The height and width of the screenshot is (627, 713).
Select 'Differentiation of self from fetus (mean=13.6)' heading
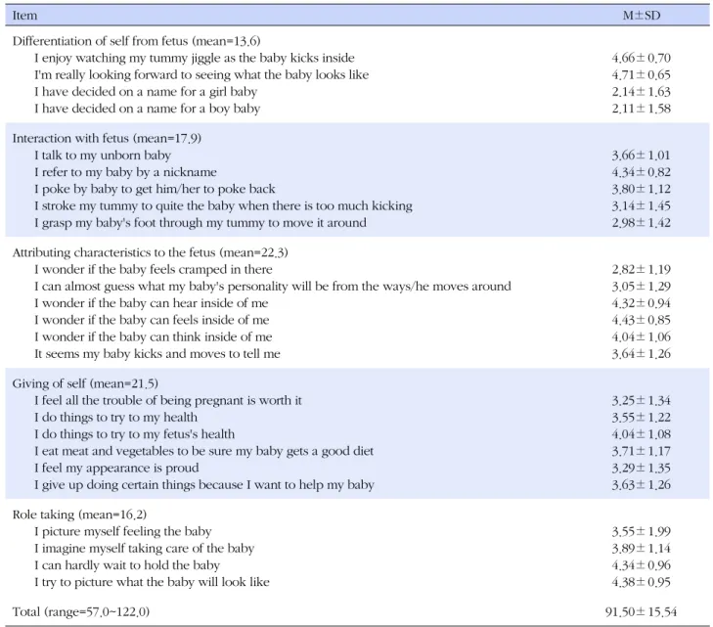coord(136,41)
